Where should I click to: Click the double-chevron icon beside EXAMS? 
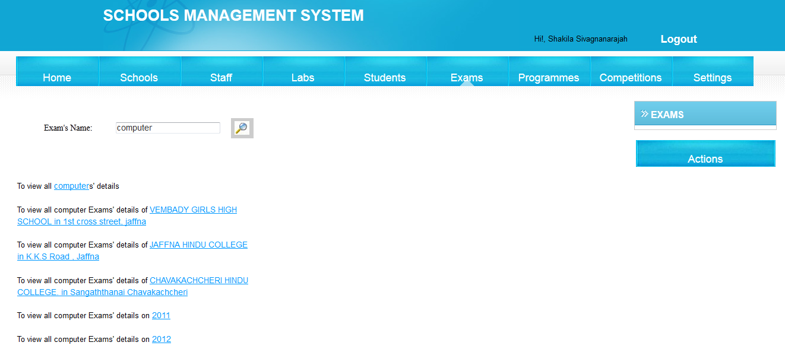(x=645, y=114)
